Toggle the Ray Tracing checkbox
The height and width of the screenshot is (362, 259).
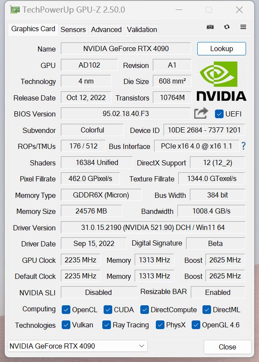point(107,325)
